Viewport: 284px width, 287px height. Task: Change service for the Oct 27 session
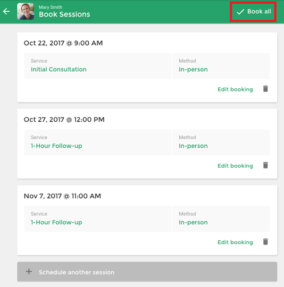click(x=98, y=143)
